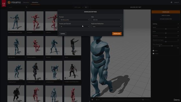Switch to the Animations tab

(35, 3)
